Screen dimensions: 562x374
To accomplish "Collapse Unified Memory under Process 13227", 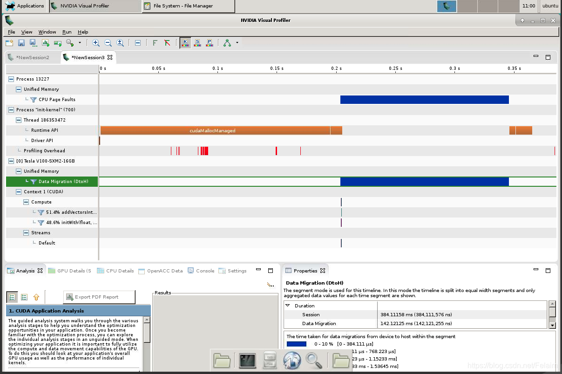I will click(19, 89).
